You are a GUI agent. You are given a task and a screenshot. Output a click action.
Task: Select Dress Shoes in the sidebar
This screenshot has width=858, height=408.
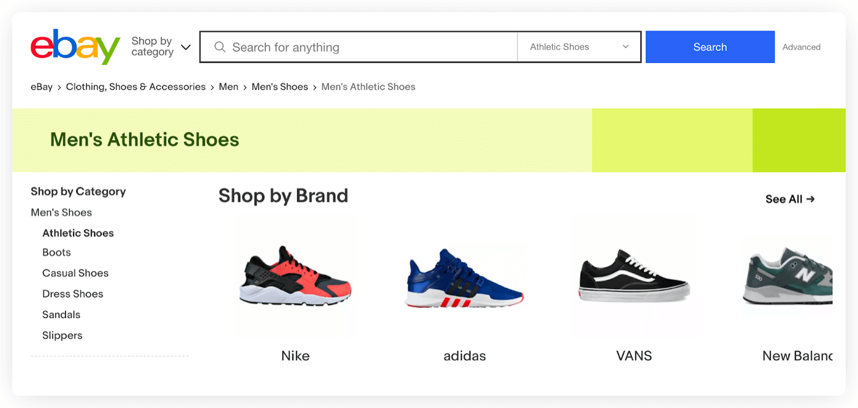point(72,293)
